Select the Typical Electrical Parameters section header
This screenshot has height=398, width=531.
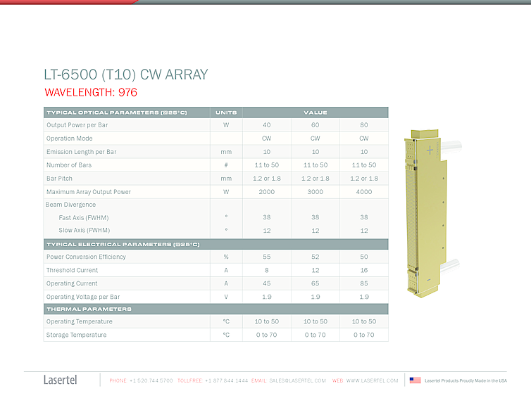pos(123,244)
